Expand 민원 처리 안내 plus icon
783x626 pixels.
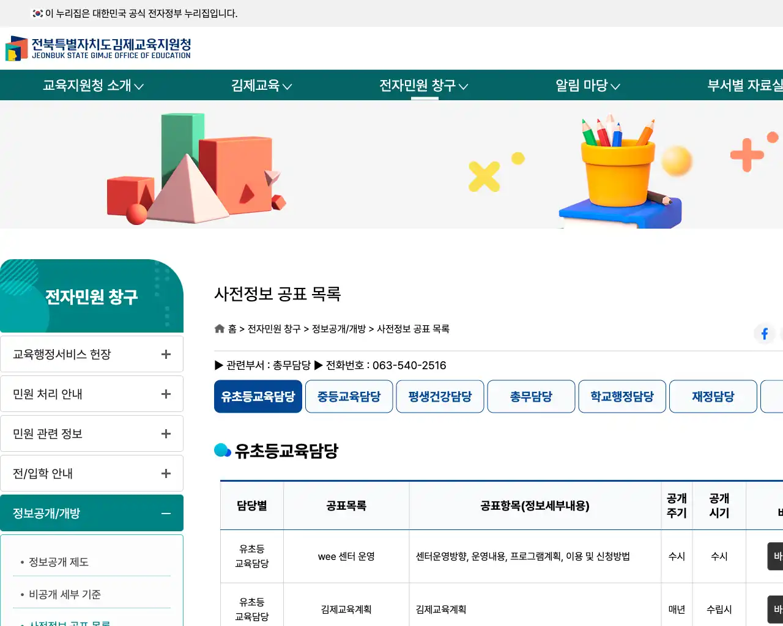point(166,394)
